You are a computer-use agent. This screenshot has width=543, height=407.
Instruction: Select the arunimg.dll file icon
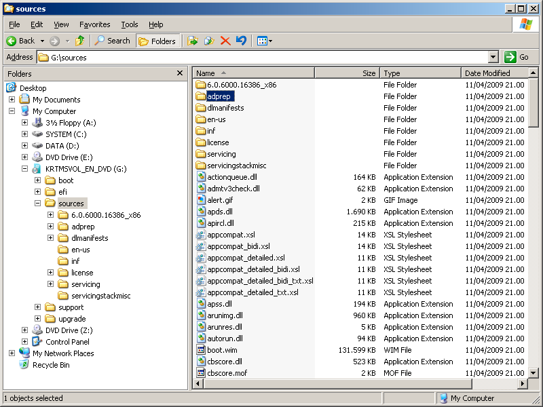click(201, 315)
